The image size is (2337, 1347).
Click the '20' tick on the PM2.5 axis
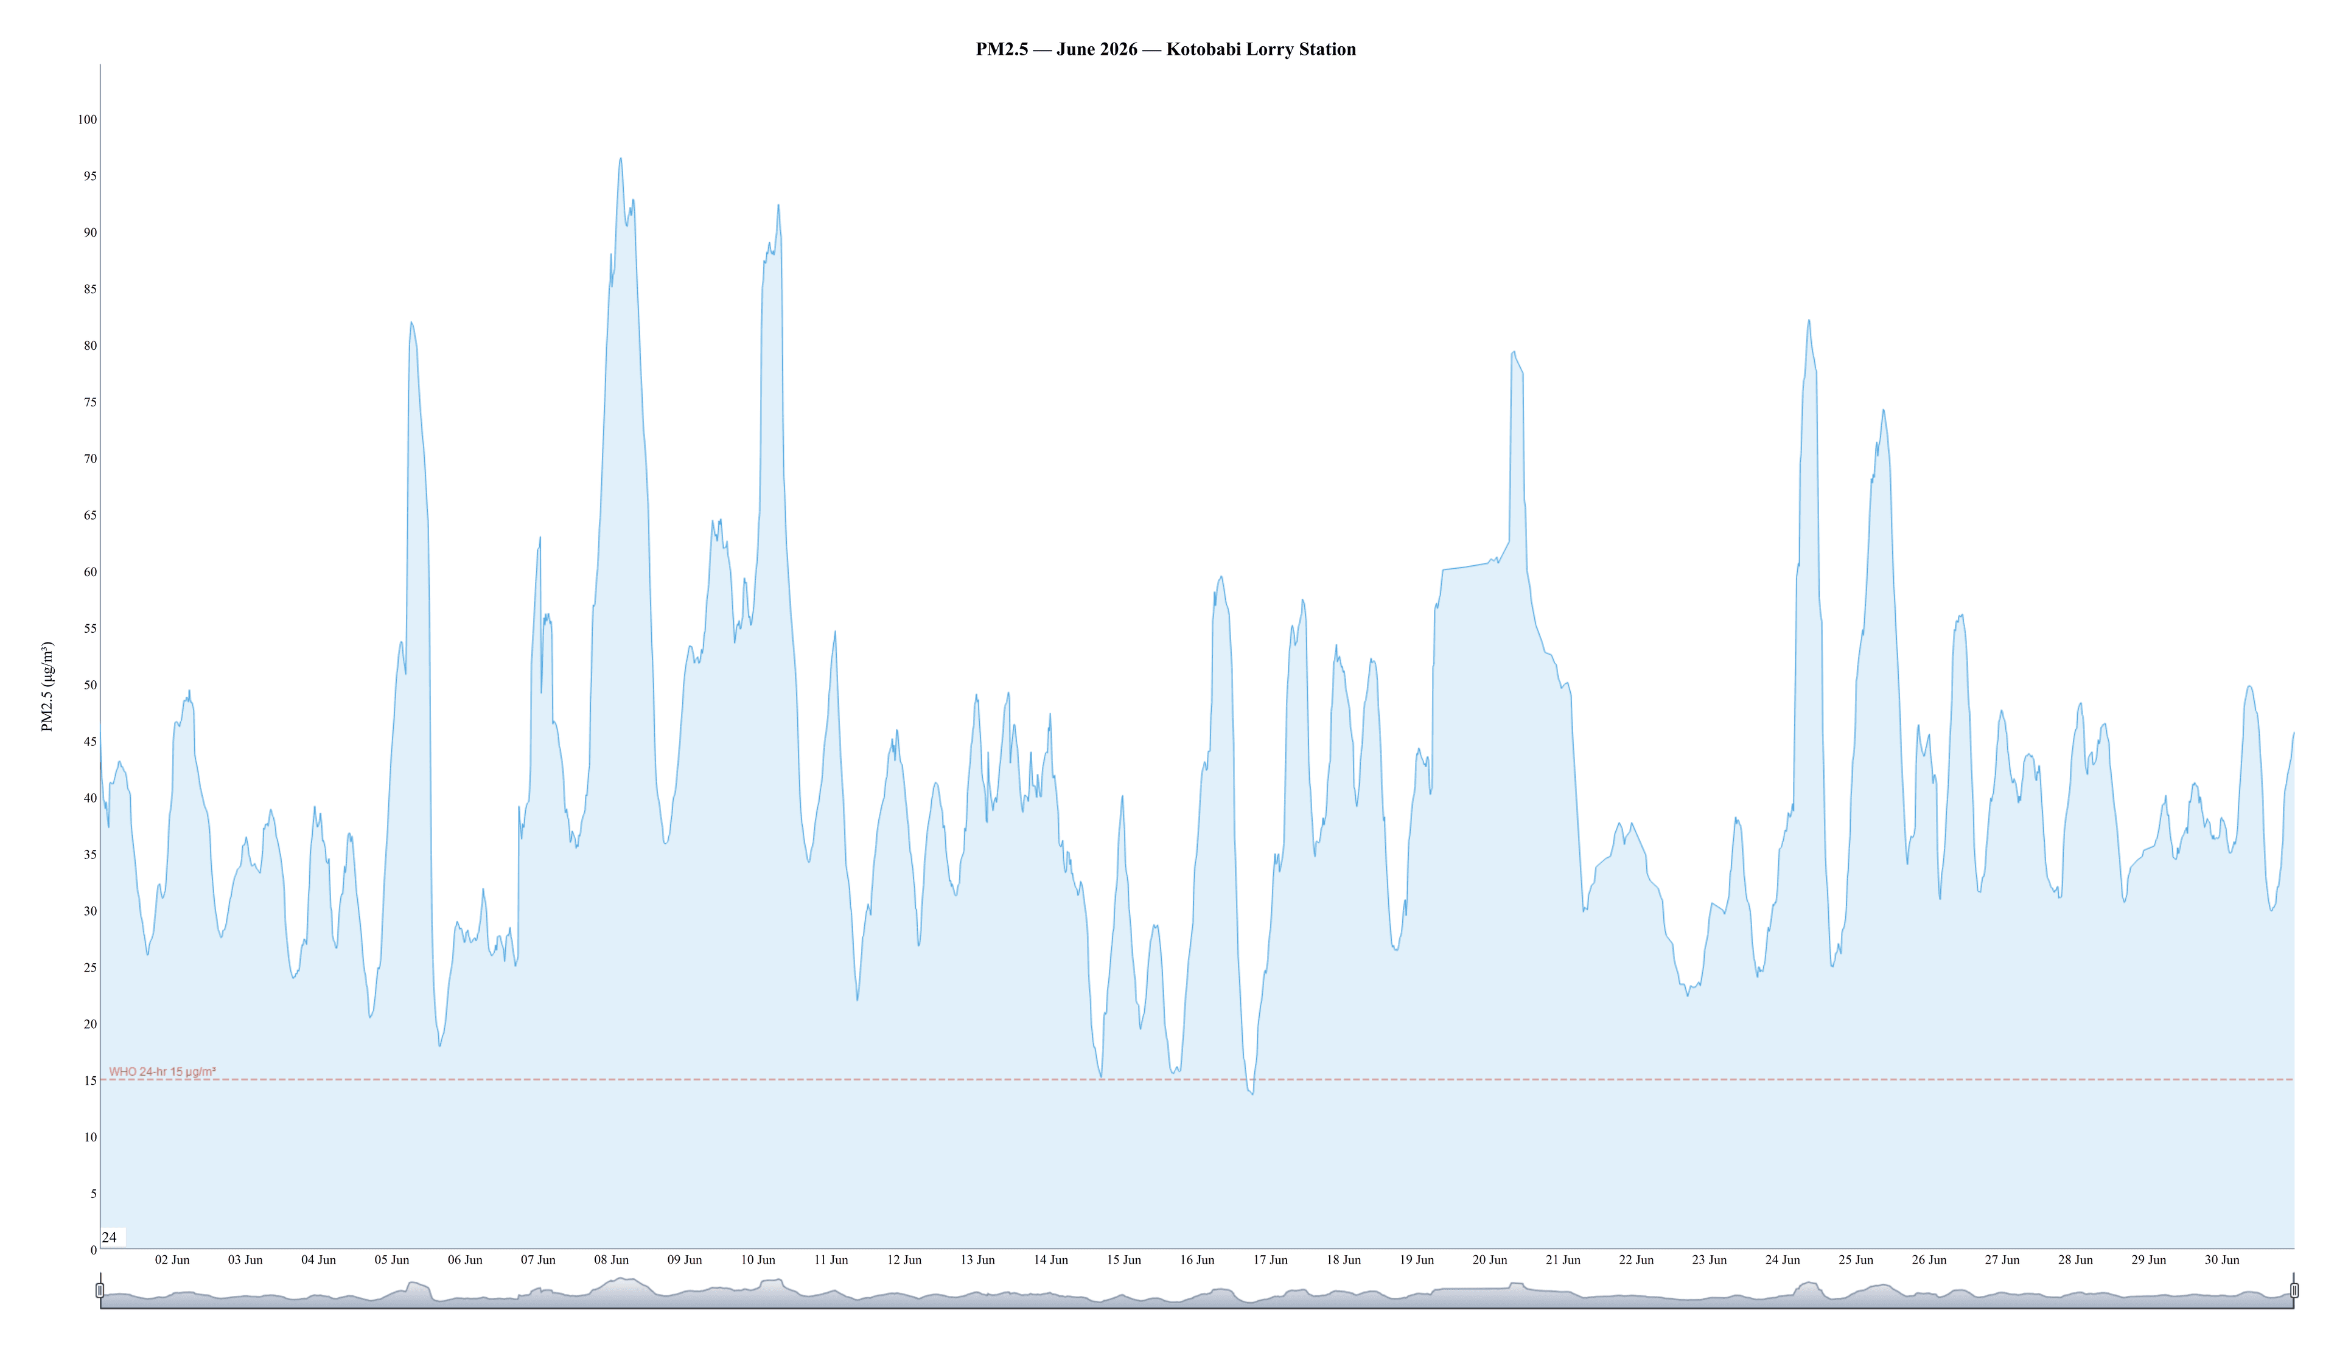tap(89, 1024)
